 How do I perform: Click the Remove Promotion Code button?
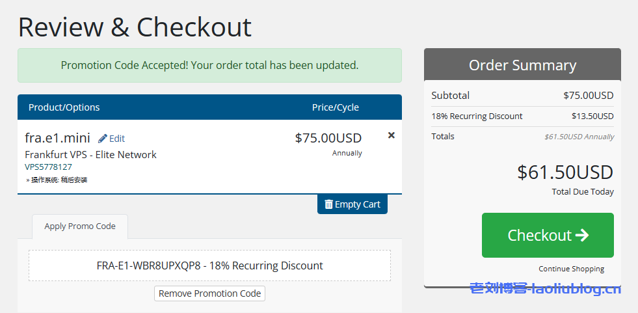[209, 293]
